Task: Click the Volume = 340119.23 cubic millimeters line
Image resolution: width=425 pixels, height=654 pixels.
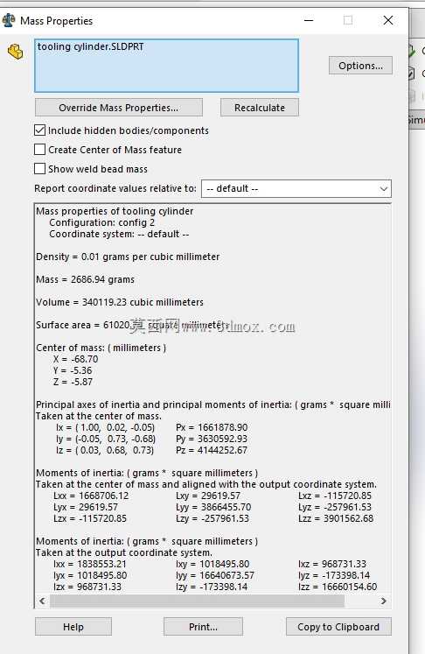Action: (120, 302)
